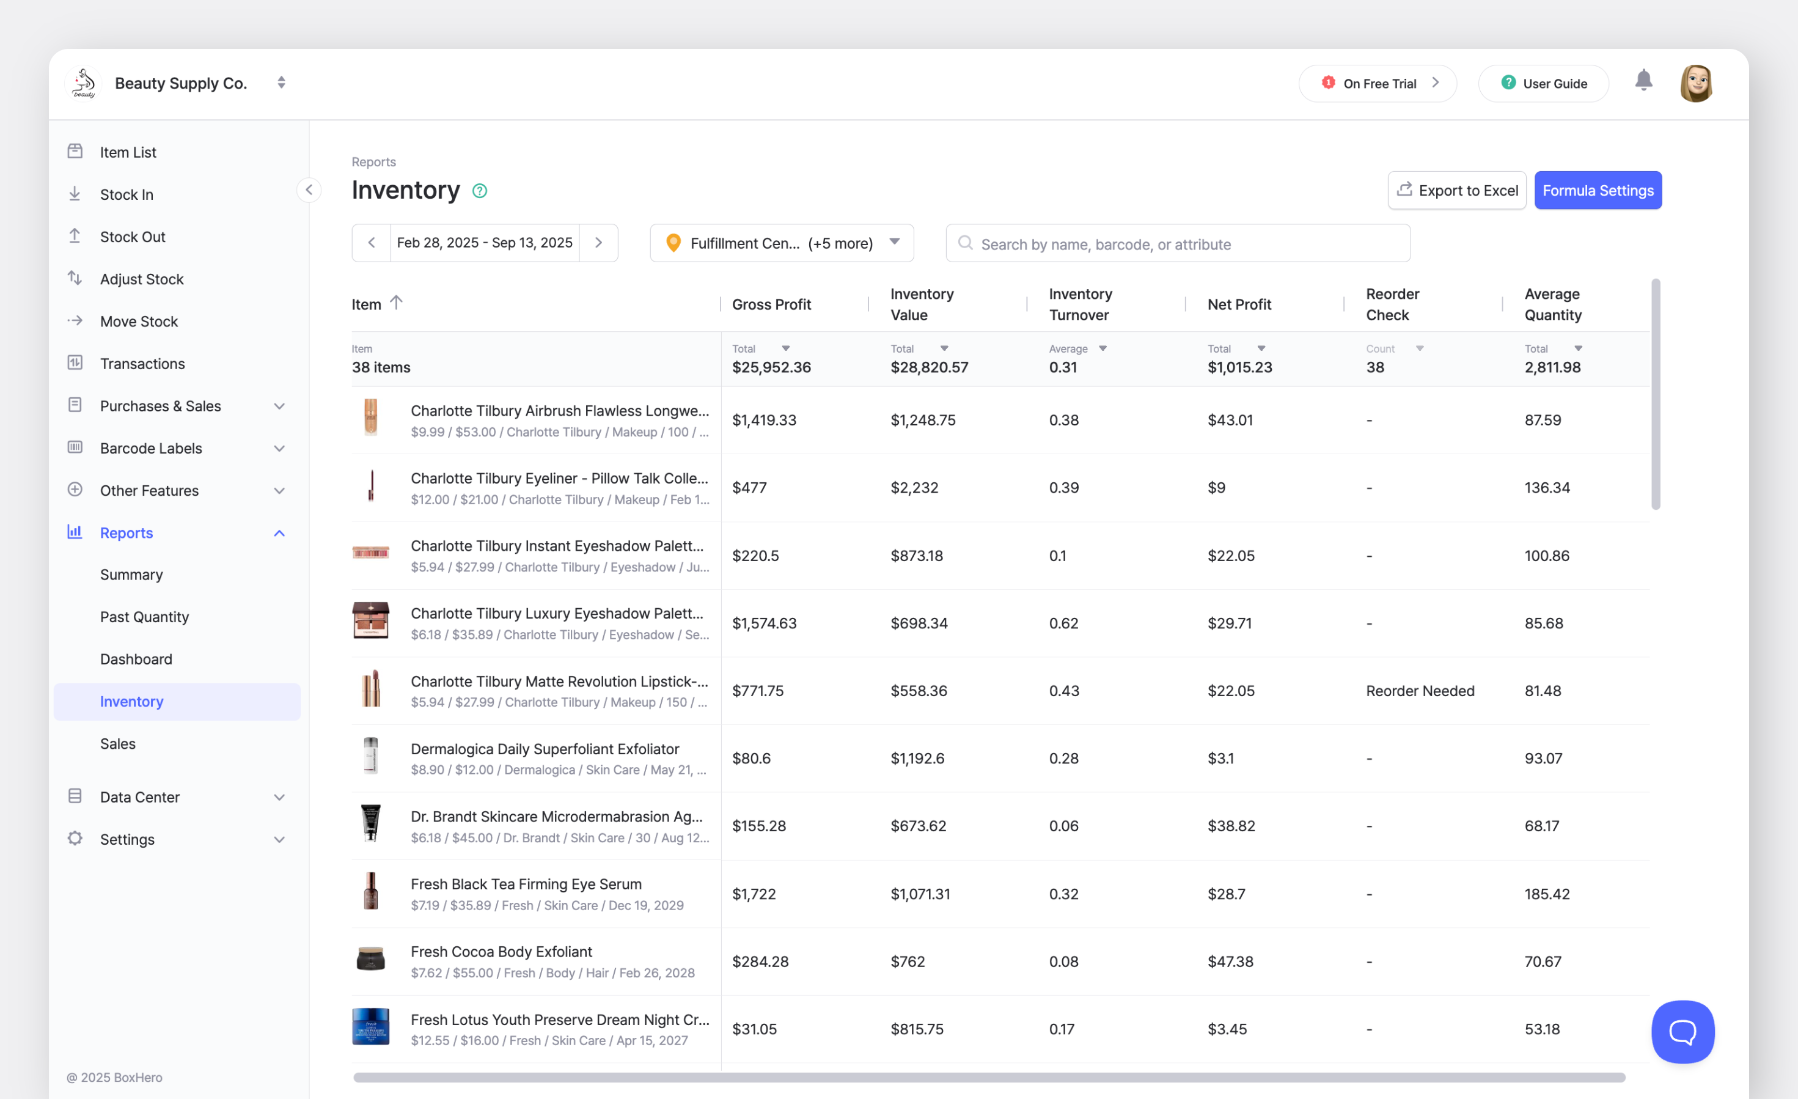Click the item search input field
Viewport: 1798px width, 1099px height.
[x=1178, y=244]
